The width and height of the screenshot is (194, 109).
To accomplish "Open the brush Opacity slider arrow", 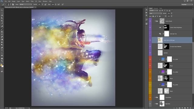I will tap(42, 5).
